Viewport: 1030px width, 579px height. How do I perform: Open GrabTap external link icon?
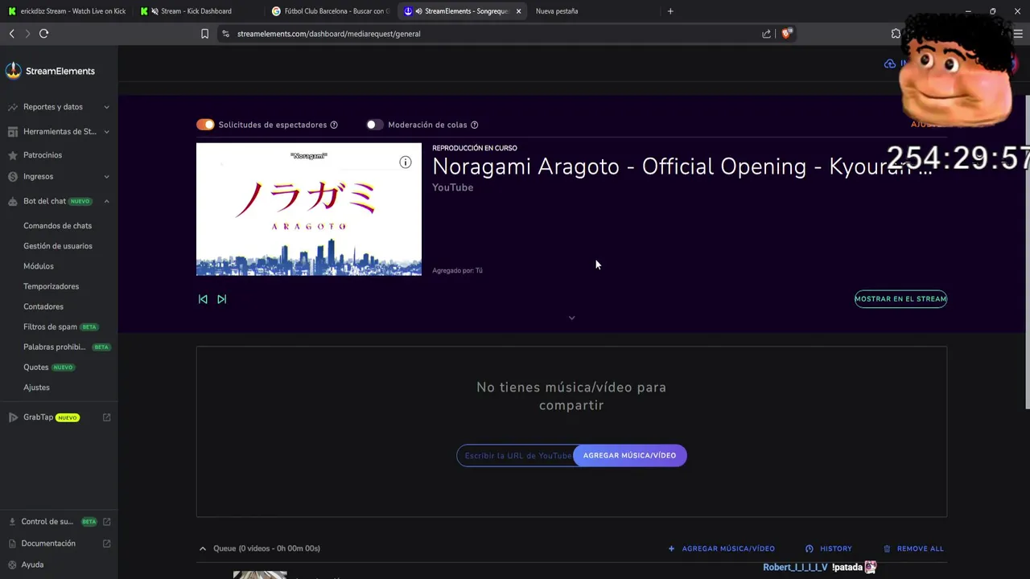pyautogui.click(x=106, y=417)
